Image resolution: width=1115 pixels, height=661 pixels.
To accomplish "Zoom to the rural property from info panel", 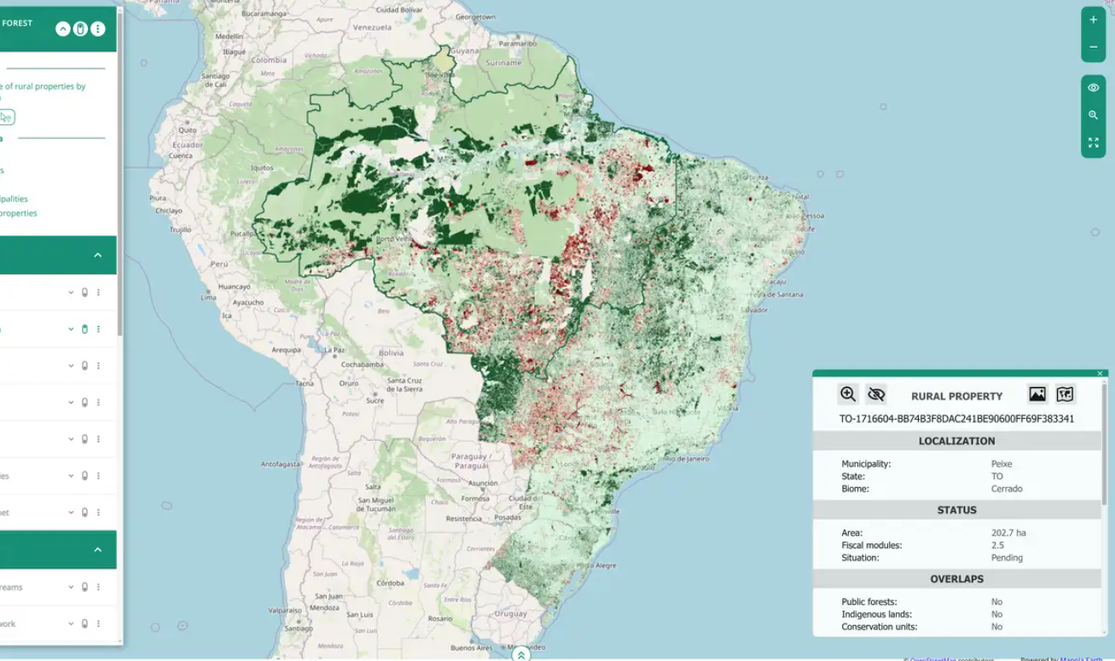I will click(847, 394).
